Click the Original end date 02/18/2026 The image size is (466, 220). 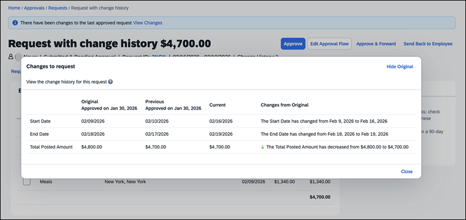(93, 134)
